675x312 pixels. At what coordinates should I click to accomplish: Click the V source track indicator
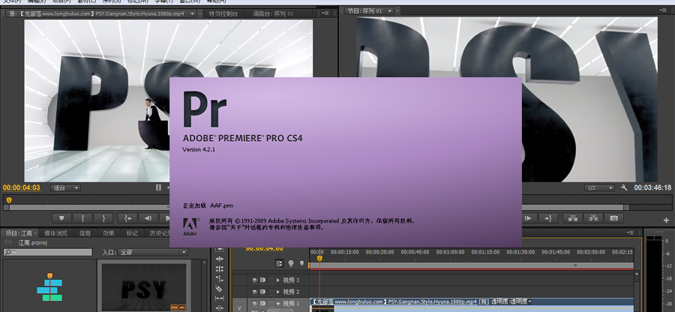tap(240, 307)
